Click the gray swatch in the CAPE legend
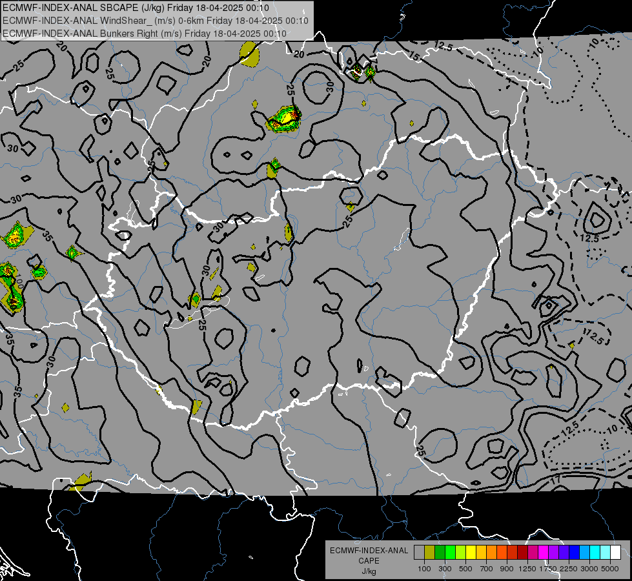 [419, 553]
